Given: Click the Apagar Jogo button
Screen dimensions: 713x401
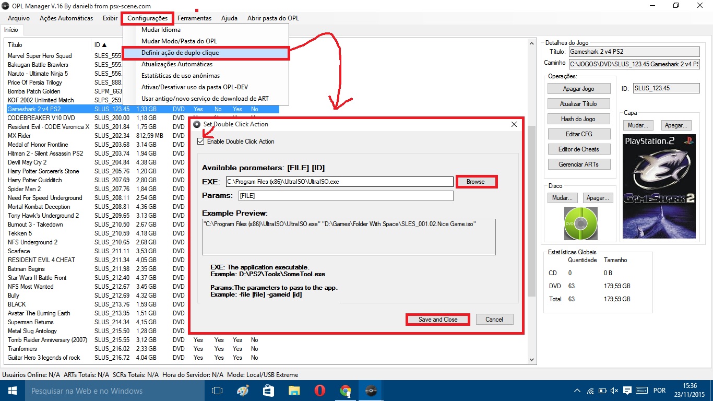Looking at the screenshot, I should pyautogui.click(x=578, y=89).
